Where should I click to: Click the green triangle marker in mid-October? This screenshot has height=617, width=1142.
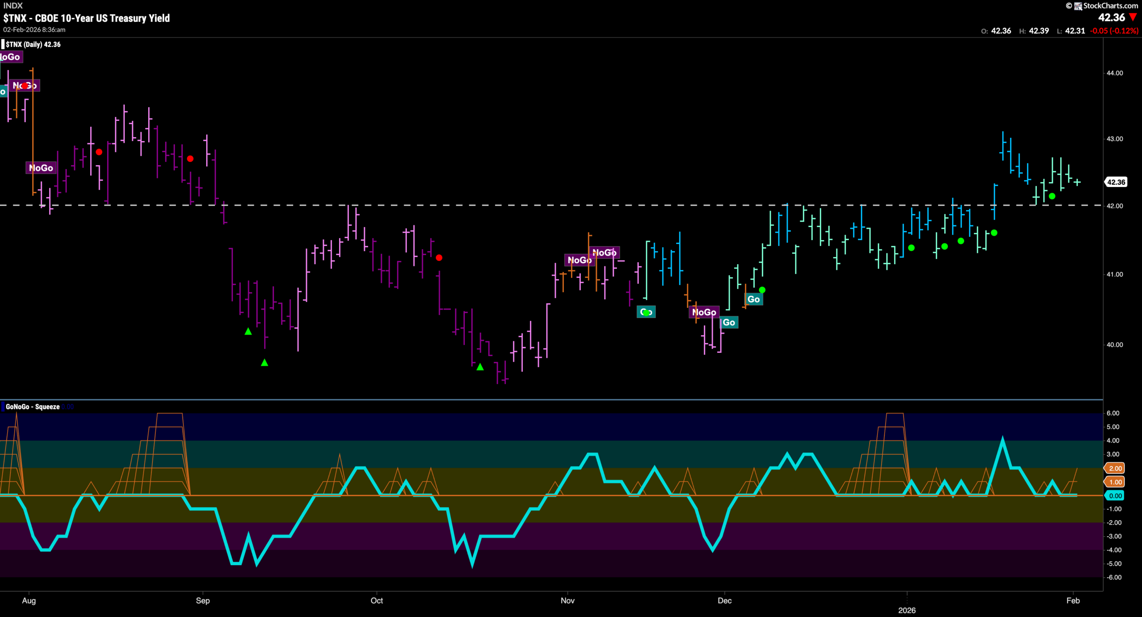[480, 367]
